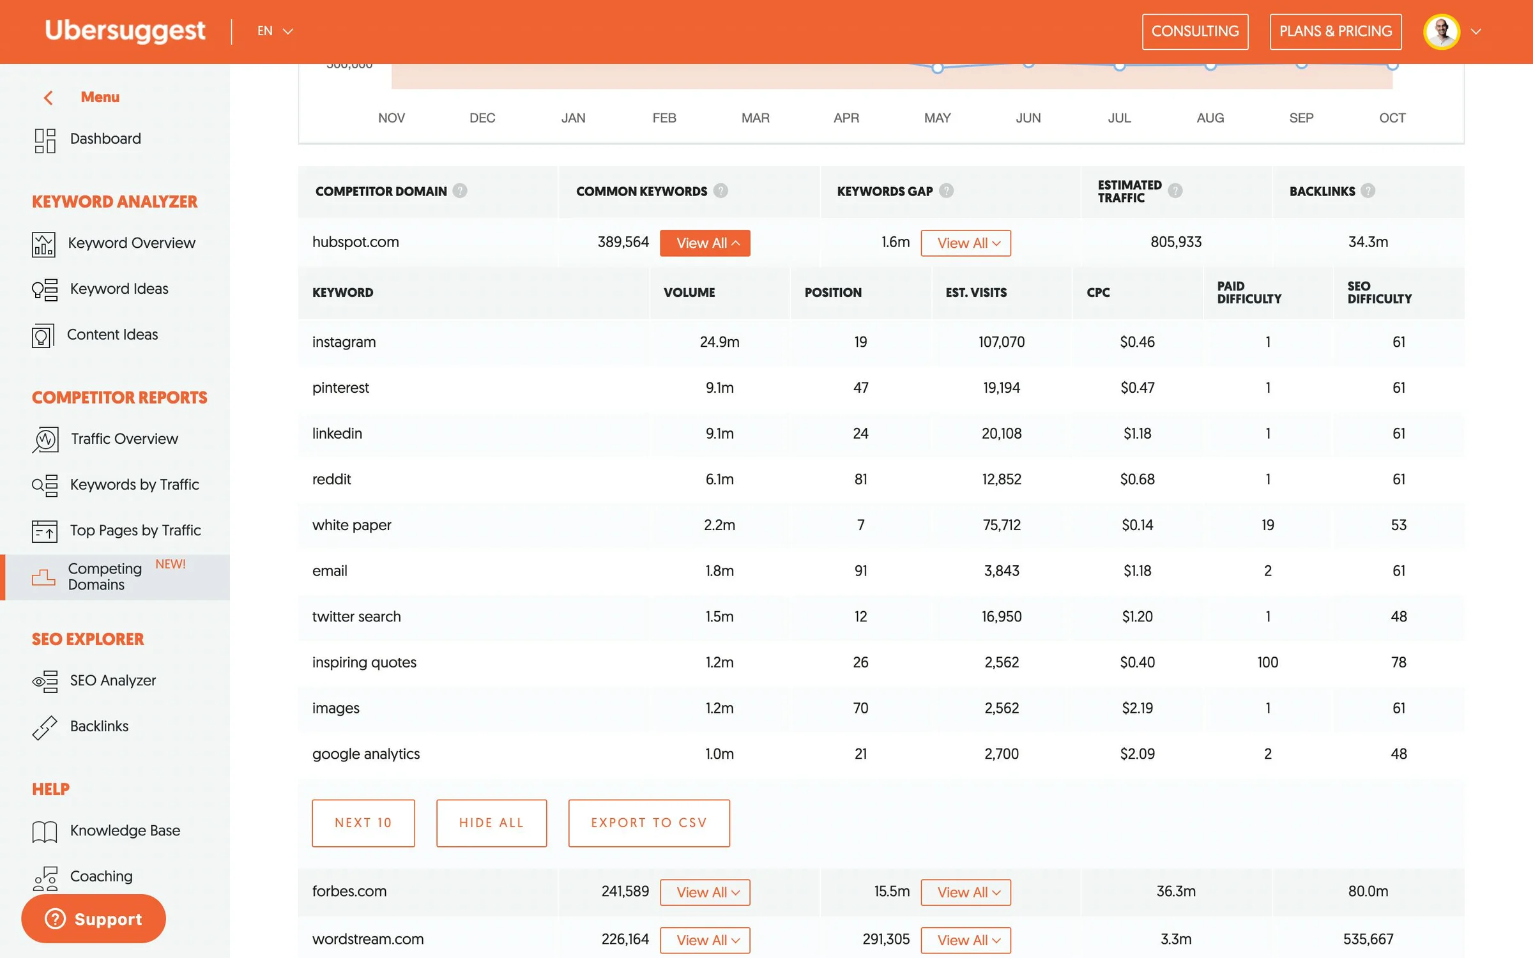Open Keyword Ideas menu item
Viewport: 1533px width, 958px height.
119,289
